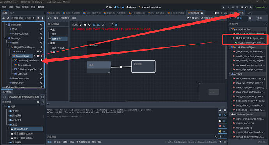
Task: Click the attach script icon in Scene dock
Action: (x=38, y=18)
